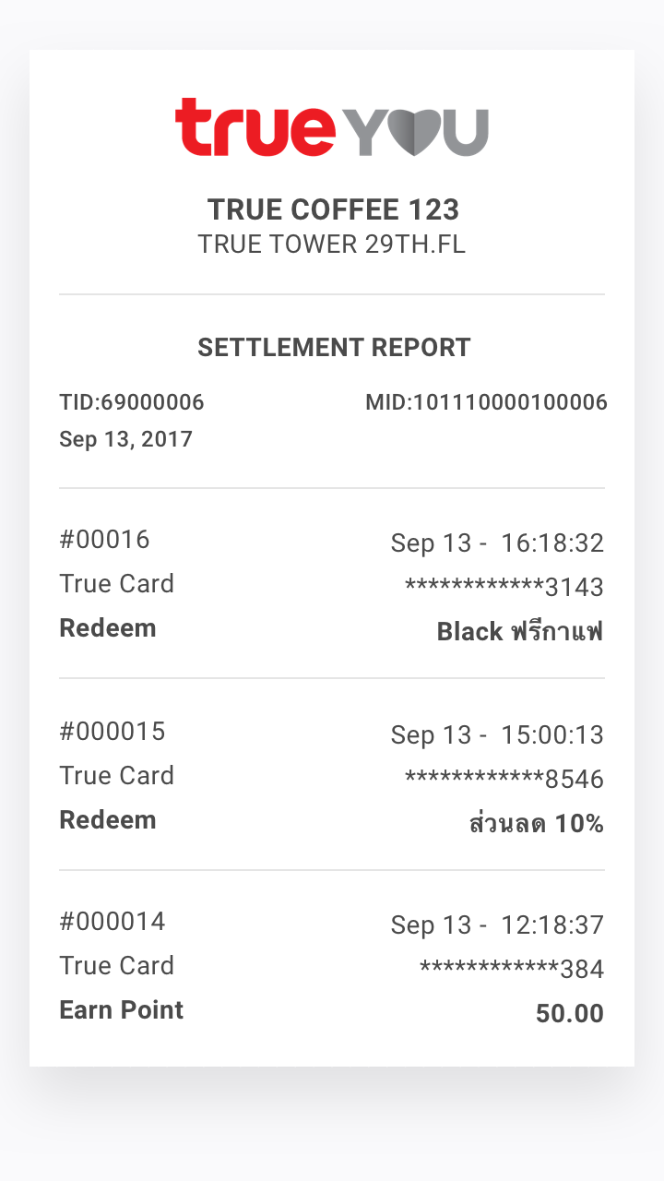
Task: Click the Black ฟรีกาแฟ reward text
Action: point(520,631)
